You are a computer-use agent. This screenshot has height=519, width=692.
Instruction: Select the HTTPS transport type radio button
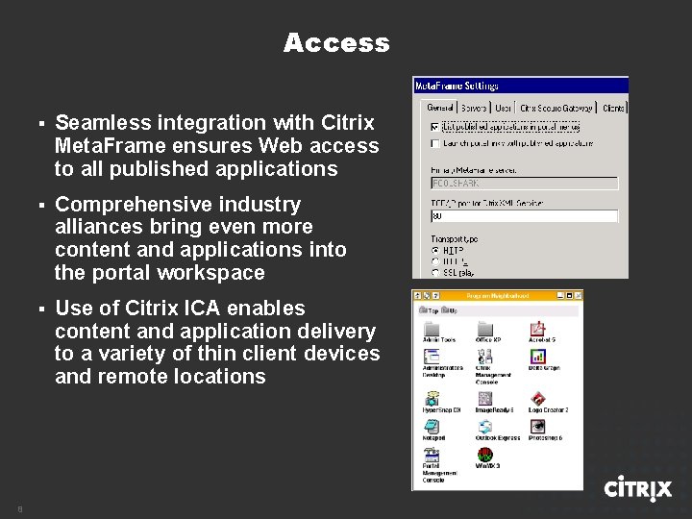pos(435,261)
